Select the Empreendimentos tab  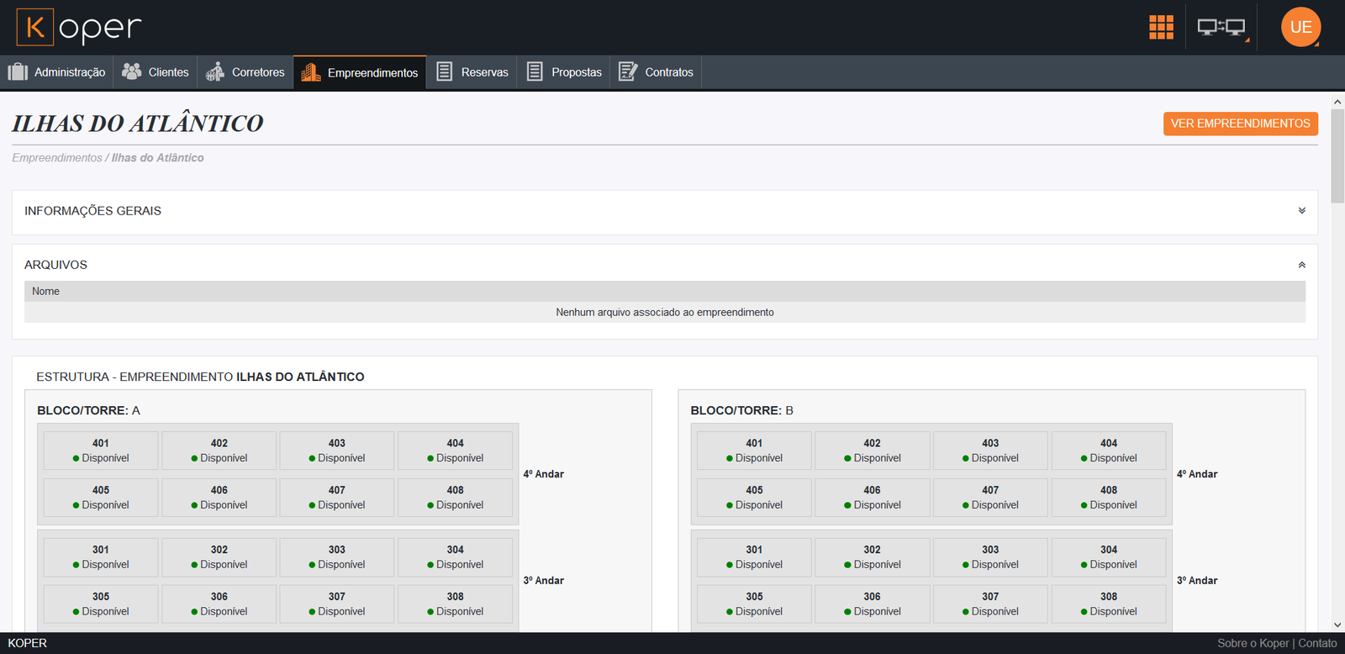[x=360, y=72]
